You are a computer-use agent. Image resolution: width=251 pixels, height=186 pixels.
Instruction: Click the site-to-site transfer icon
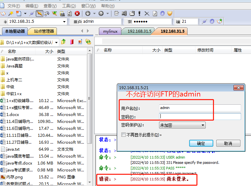click(47, 14)
